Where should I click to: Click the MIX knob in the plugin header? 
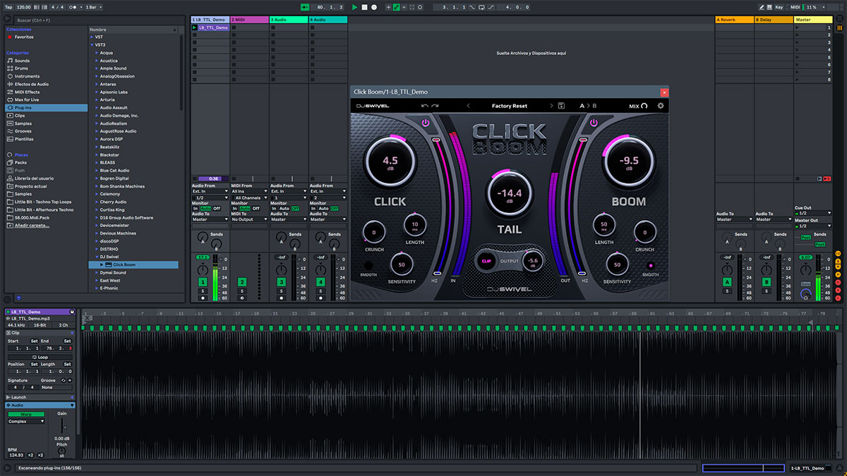644,106
